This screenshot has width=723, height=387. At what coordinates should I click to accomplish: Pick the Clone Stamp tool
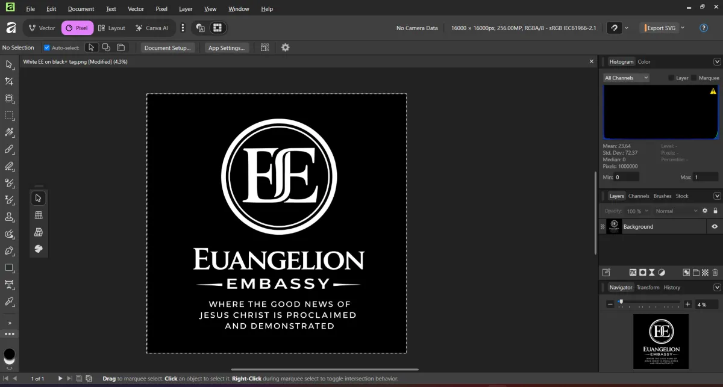pyautogui.click(x=9, y=217)
